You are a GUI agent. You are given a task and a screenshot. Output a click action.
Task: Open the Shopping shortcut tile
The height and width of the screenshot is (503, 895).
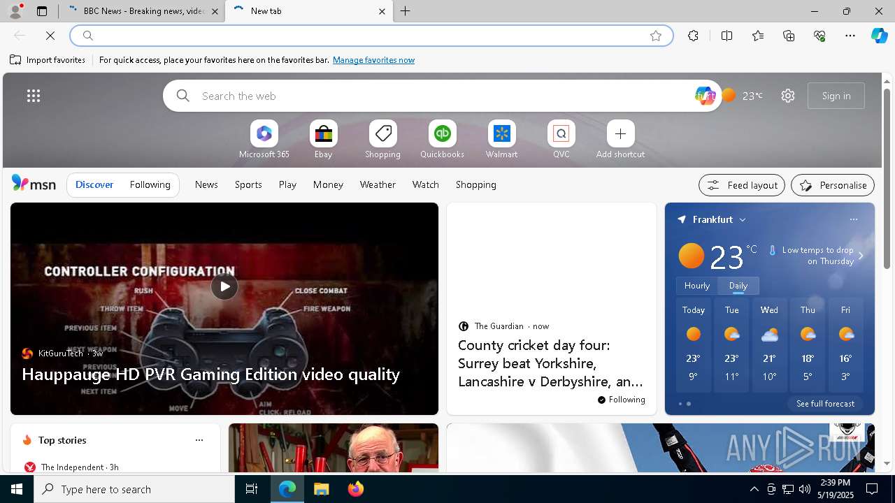point(382,140)
